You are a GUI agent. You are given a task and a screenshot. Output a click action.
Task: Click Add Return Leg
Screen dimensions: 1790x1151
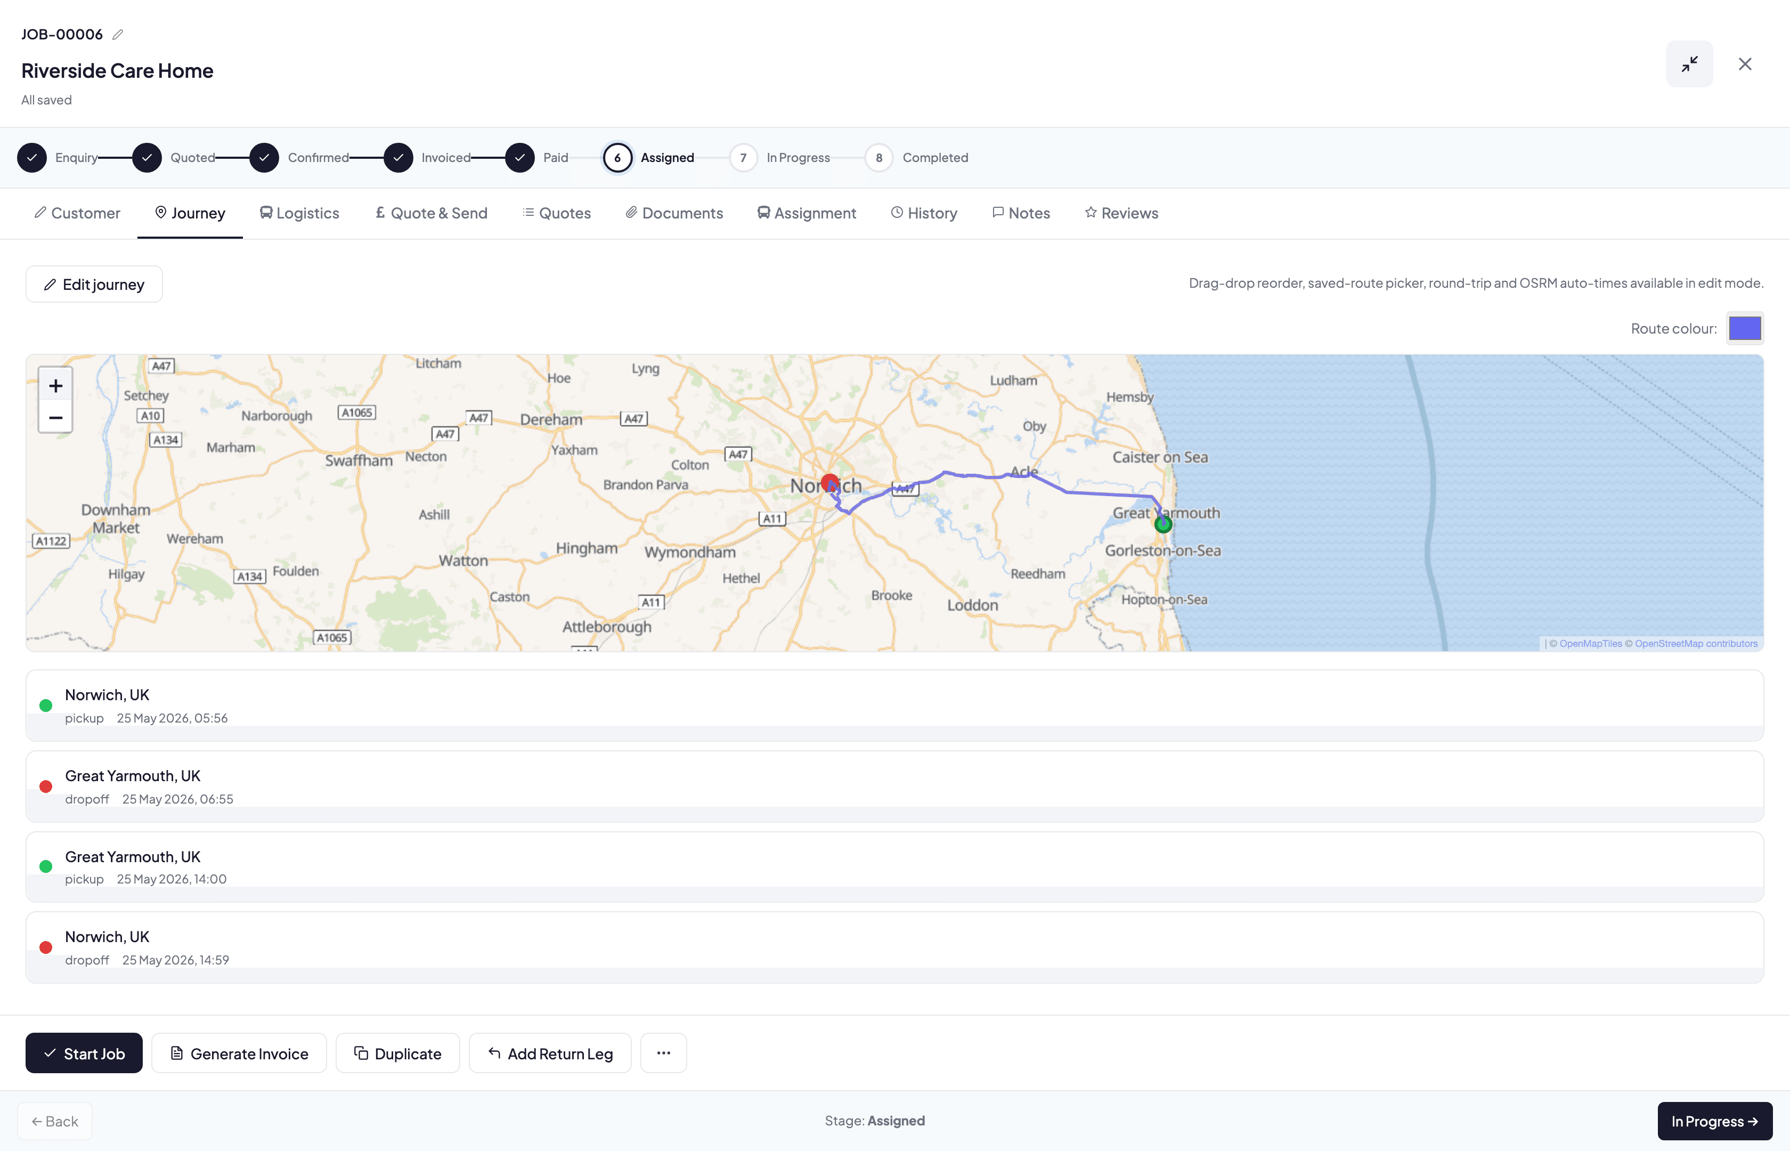(550, 1053)
